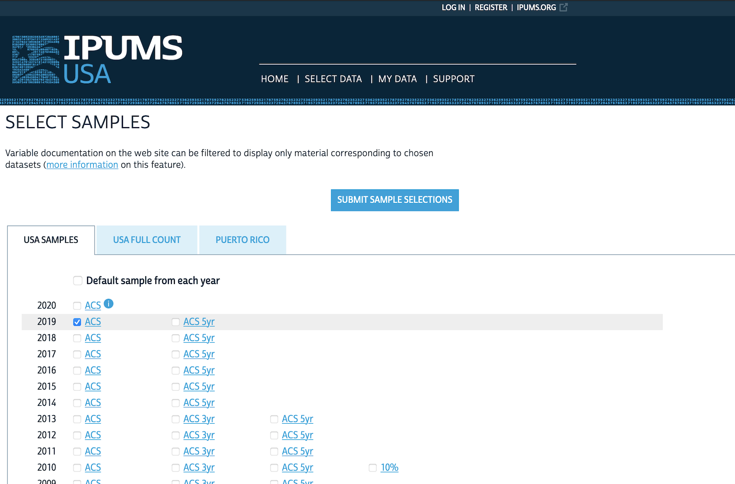
Task: Tick the 2010 10% sample checkbox
Action: coord(373,468)
